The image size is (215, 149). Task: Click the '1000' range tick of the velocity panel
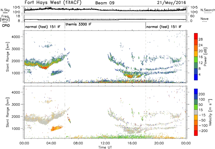pyautogui.click(x=16, y=129)
